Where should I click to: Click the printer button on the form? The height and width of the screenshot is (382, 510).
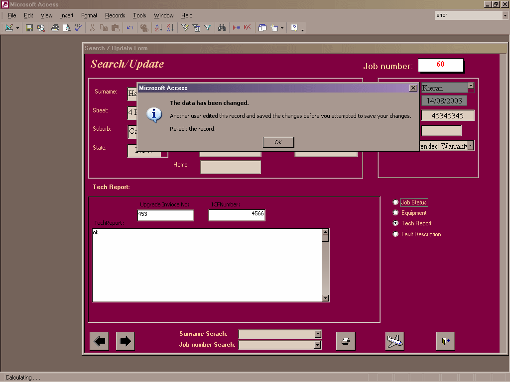(x=346, y=341)
